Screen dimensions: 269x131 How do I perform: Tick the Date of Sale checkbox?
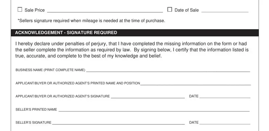click(170, 9)
